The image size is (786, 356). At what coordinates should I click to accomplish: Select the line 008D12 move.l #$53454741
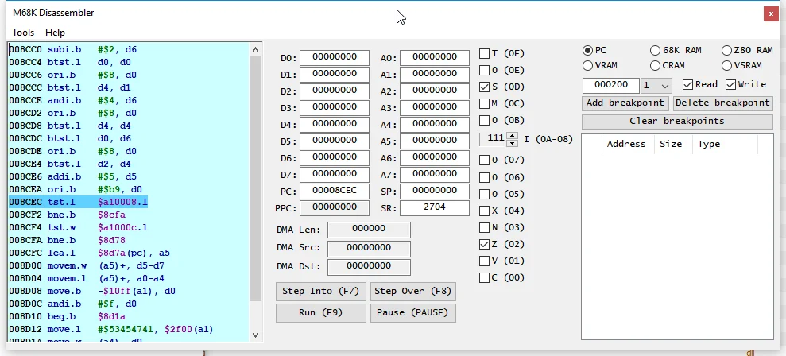point(110,330)
